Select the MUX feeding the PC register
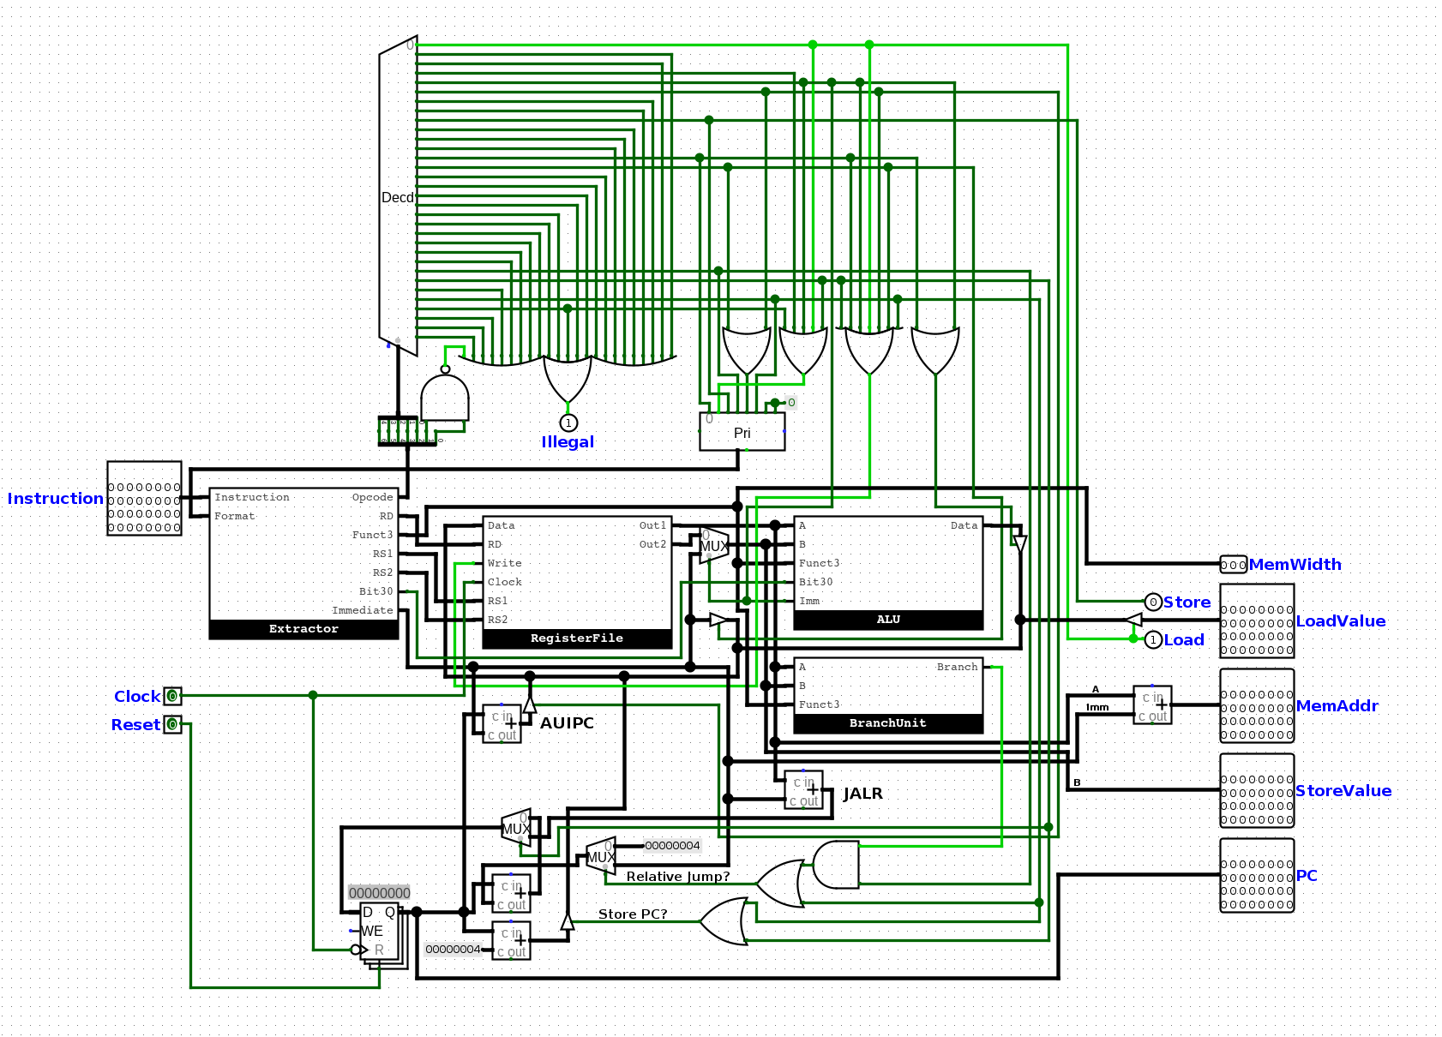Viewport: 1442px width, 1037px height. click(515, 828)
